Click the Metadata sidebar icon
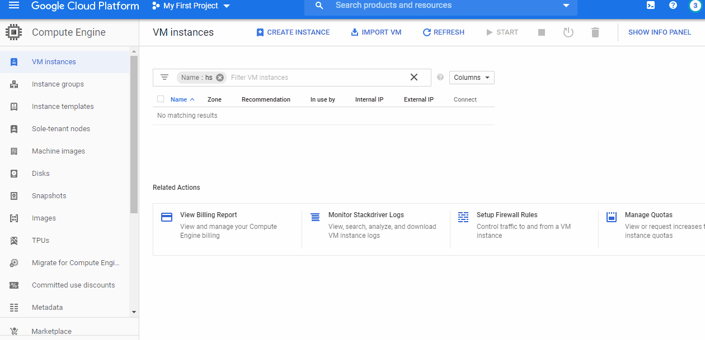The width and height of the screenshot is (705, 340). tap(14, 308)
